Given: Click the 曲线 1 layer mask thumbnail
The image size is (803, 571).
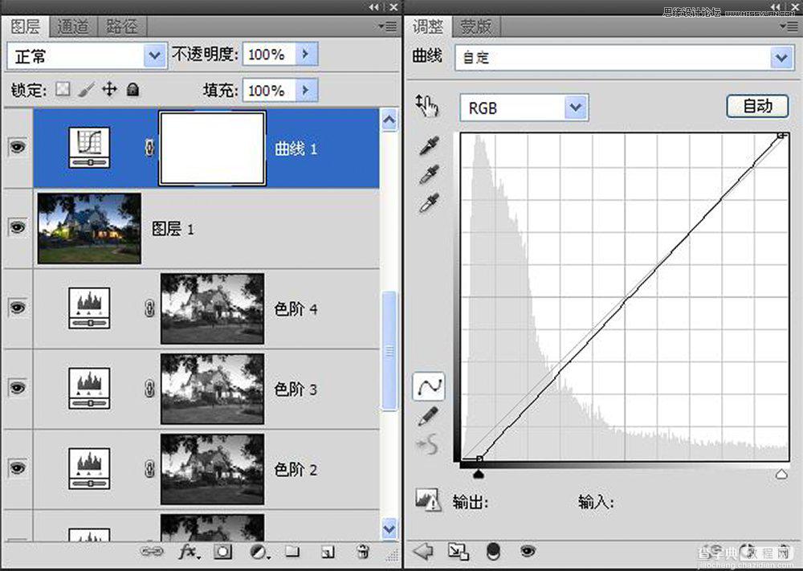Looking at the screenshot, I should pos(212,148).
